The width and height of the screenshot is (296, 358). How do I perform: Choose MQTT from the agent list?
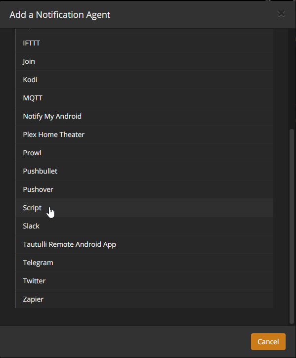coord(144,98)
